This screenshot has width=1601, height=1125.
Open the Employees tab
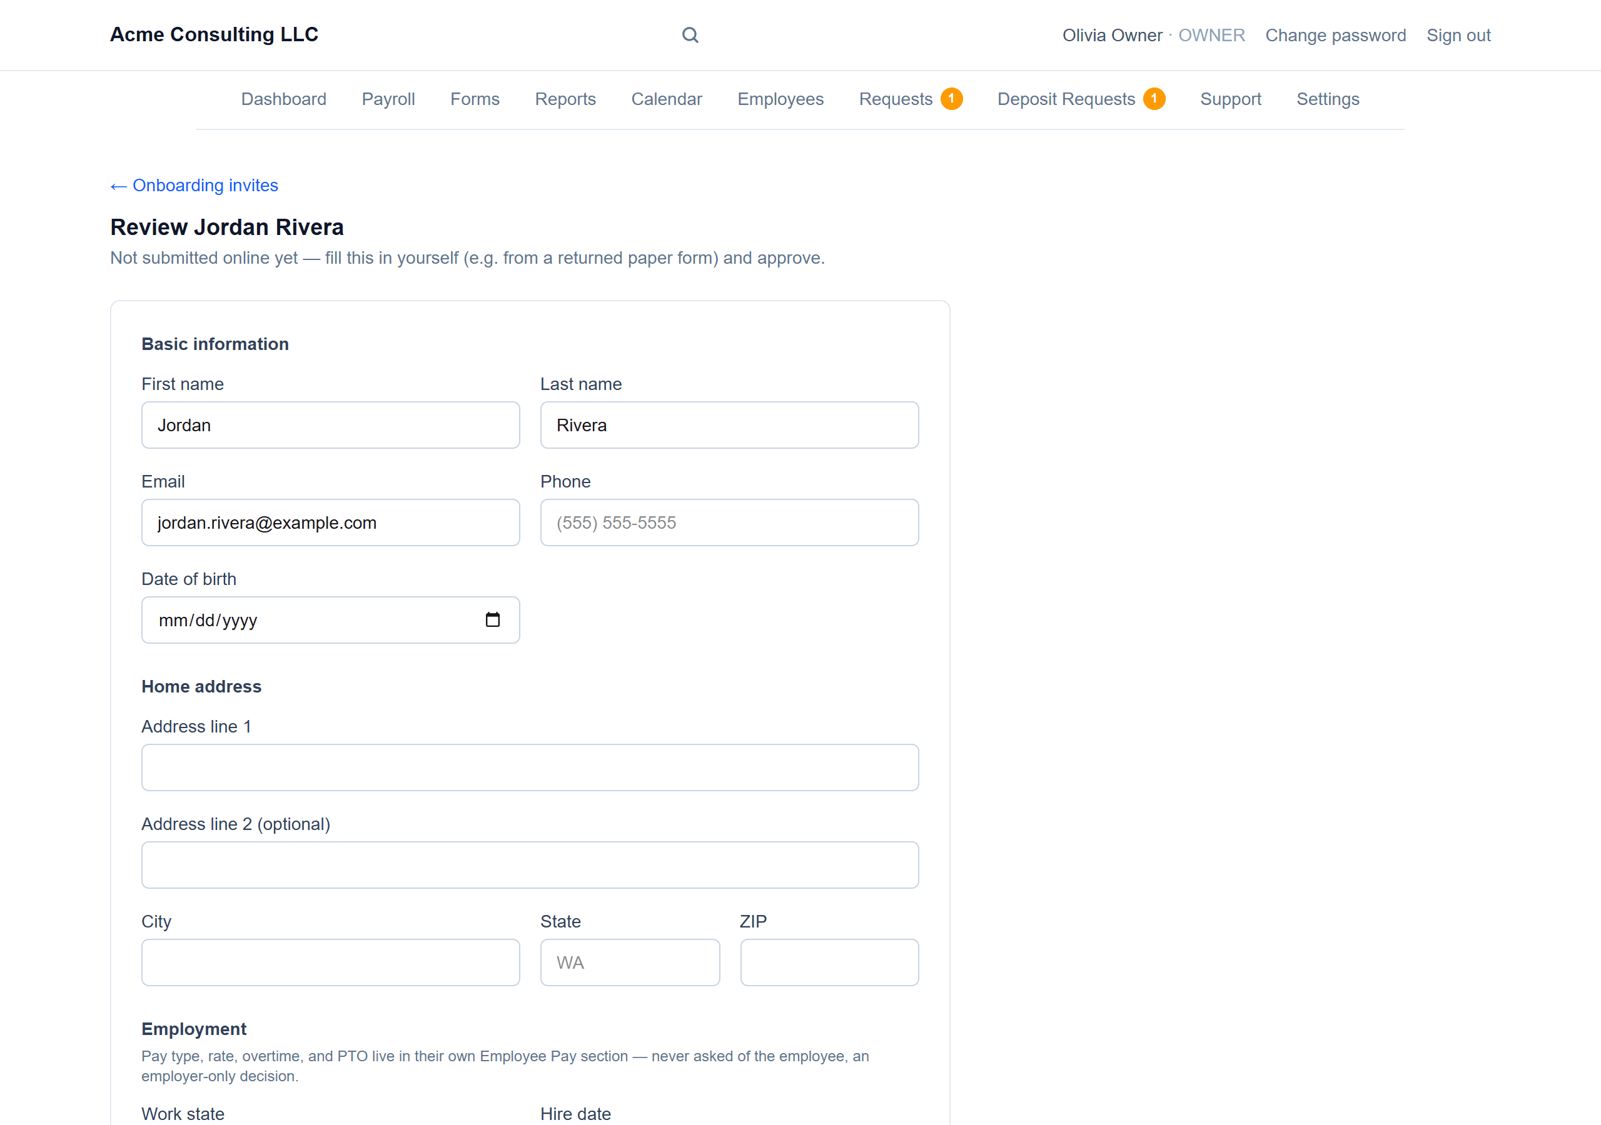780,99
